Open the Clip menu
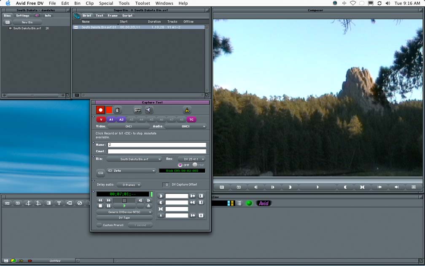The image size is (425, 266). click(x=90, y=3)
